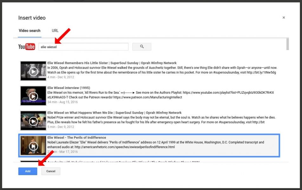The image size is (302, 190).
Task: Select the Video search tab
Action: pos(29,31)
